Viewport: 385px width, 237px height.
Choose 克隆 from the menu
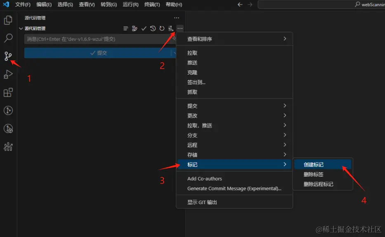pyautogui.click(x=234, y=72)
